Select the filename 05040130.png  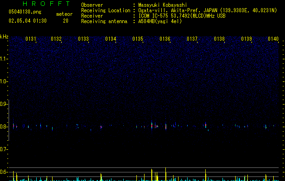coord(25,12)
